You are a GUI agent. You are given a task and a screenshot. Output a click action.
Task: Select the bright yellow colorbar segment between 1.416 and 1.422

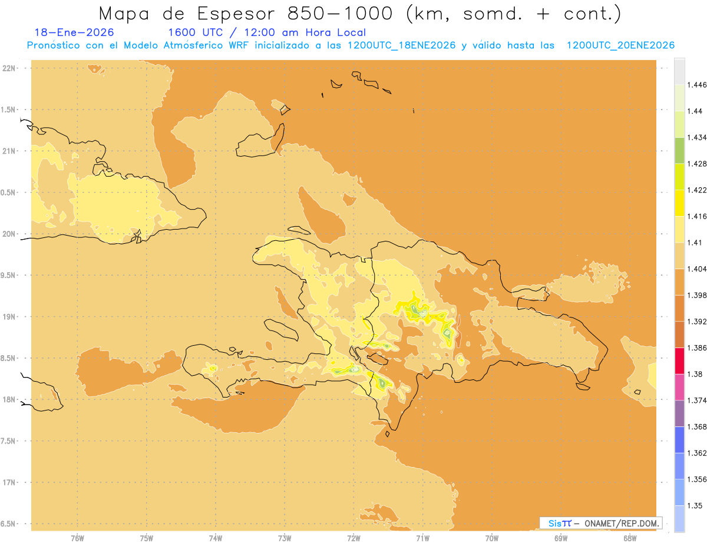(x=679, y=203)
